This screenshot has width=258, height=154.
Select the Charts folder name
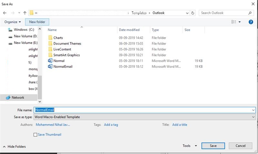pos(58,38)
